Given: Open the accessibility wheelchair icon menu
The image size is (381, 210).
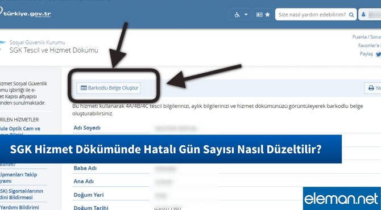Looking at the screenshot, I should pos(237,15).
